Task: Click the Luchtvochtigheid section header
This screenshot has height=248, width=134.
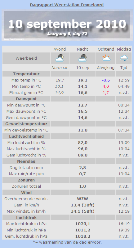Action: (x=26, y=136)
